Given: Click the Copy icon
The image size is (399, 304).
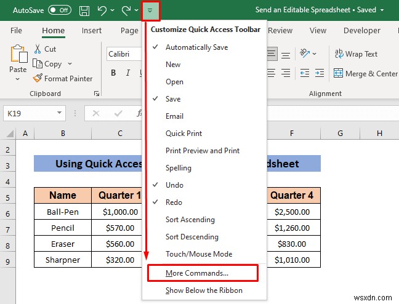Looking at the screenshot, I should pos(38,63).
